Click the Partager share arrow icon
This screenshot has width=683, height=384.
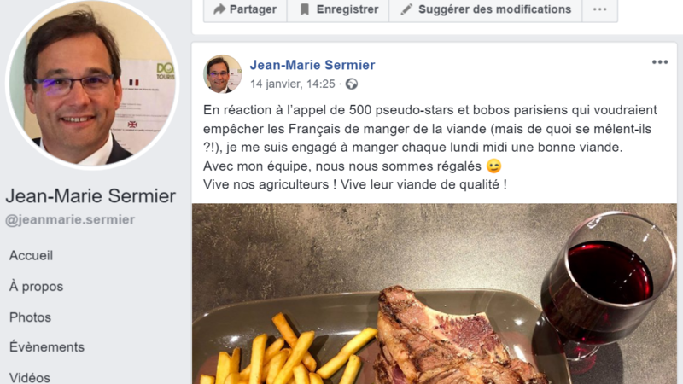pos(219,9)
